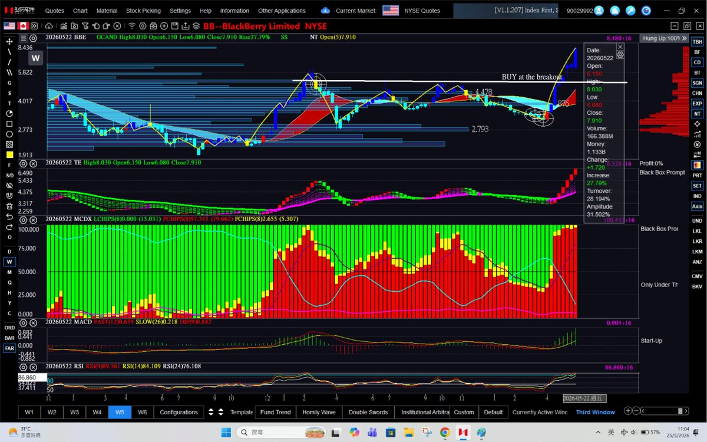Switch to the W6 layout tab
The width and height of the screenshot is (707, 442).
pos(142,412)
